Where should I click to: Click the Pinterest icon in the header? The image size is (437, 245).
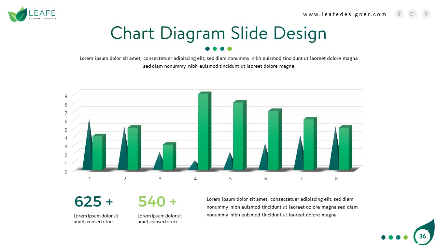(x=426, y=14)
